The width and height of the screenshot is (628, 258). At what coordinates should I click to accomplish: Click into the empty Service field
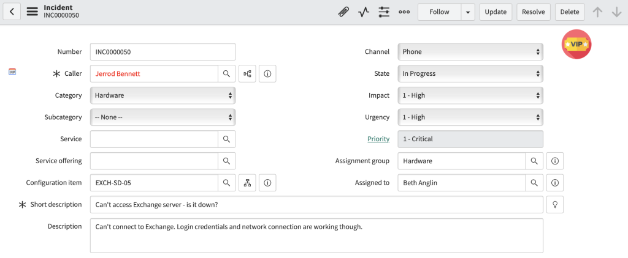[154, 139]
